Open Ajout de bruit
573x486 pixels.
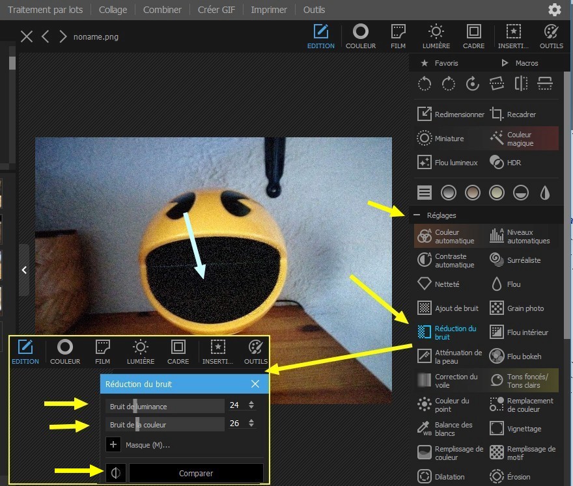point(448,308)
